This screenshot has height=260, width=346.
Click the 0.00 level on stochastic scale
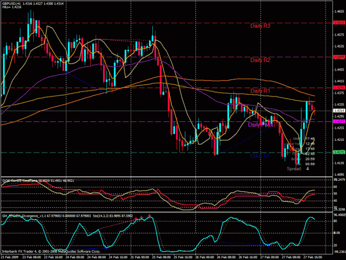tap(337, 233)
